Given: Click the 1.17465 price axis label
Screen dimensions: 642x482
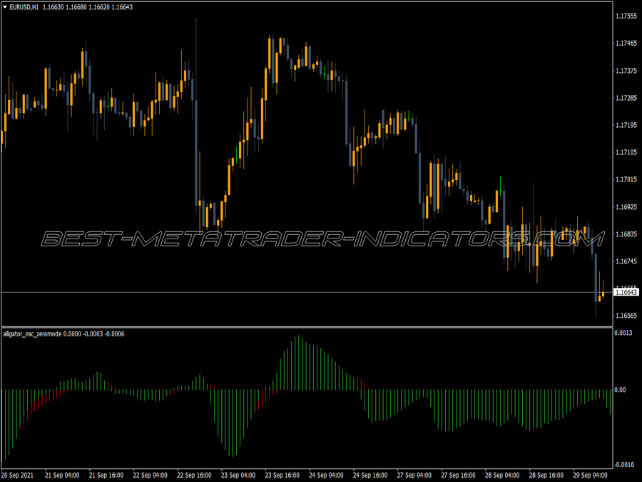Looking at the screenshot, I should point(626,43).
